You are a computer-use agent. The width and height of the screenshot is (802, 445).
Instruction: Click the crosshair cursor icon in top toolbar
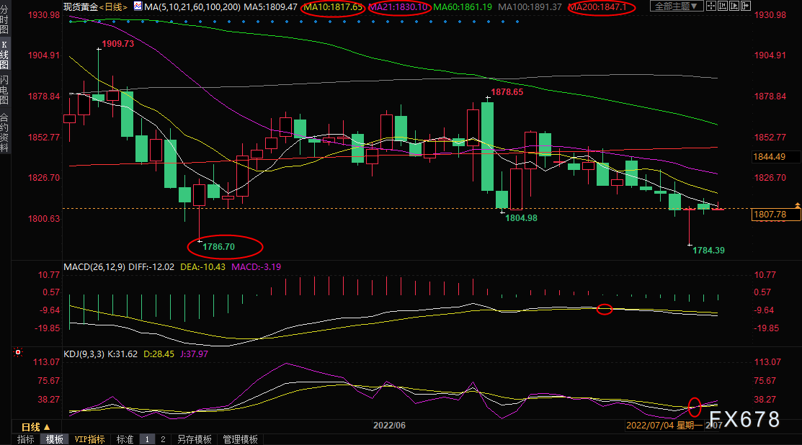click(711, 6)
